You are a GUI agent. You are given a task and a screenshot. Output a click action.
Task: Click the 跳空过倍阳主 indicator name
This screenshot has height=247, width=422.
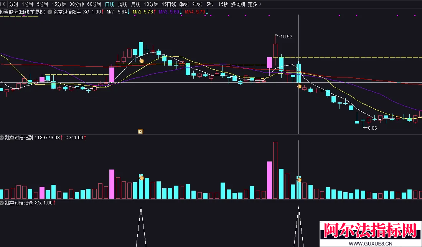tap(67, 12)
